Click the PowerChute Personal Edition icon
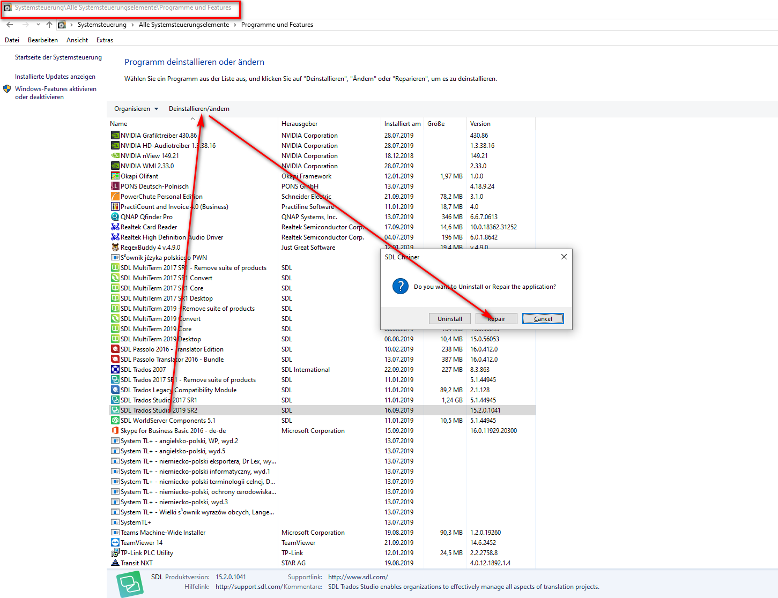This screenshot has height=598, width=778. pyautogui.click(x=115, y=197)
